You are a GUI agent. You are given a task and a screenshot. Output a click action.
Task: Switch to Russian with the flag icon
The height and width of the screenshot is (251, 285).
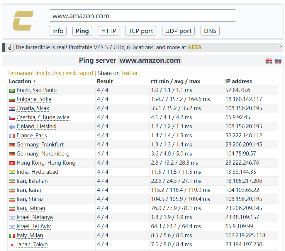tap(278, 60)
